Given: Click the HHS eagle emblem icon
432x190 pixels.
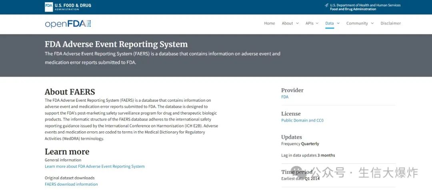Looking at the screenshot, I should [x=326, y=5].
